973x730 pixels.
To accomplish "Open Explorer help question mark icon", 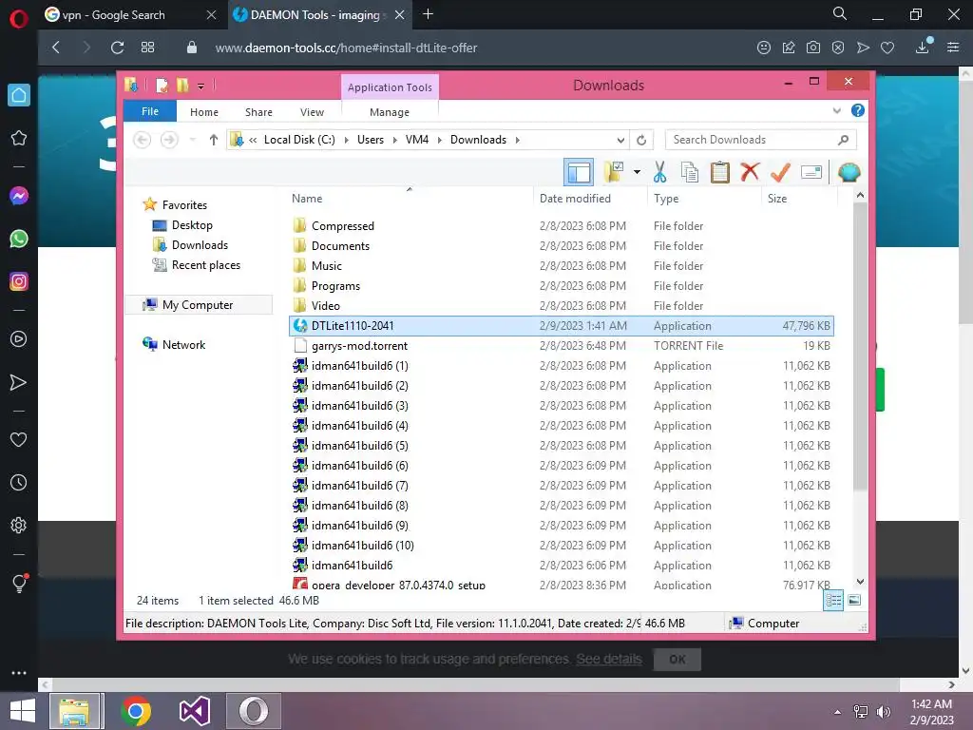I will point(858,110).
